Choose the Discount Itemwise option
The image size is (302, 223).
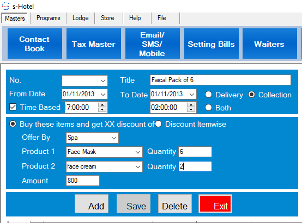pyautogui.click(x=158, y=124)
